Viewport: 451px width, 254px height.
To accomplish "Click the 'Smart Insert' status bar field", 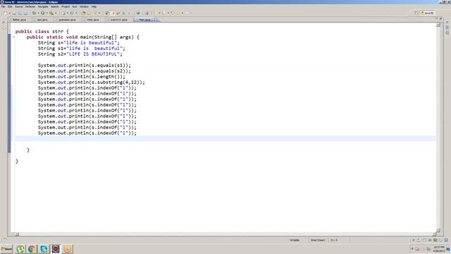I will [x=318, y=240].
